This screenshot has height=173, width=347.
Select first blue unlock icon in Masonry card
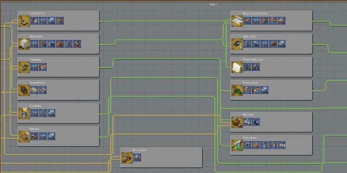click(34, 44)
